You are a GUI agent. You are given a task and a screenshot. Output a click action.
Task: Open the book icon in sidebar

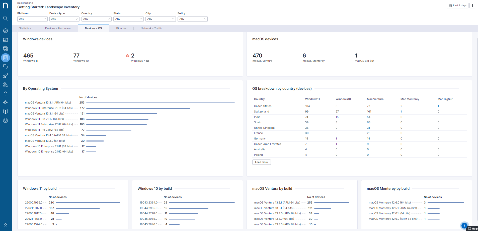(6, 112)
